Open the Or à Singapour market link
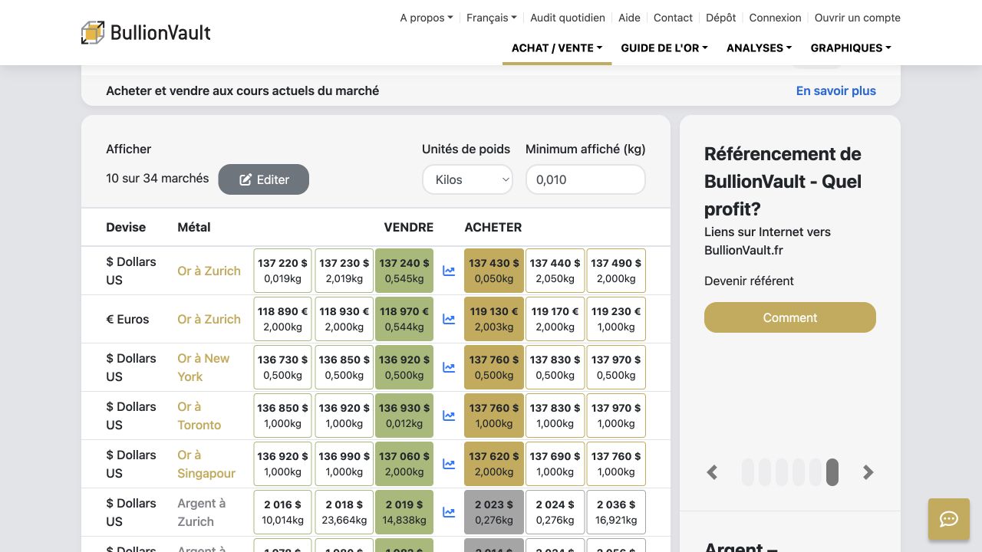The height and width of the screenshot is (552, 982). coord(206,464)
